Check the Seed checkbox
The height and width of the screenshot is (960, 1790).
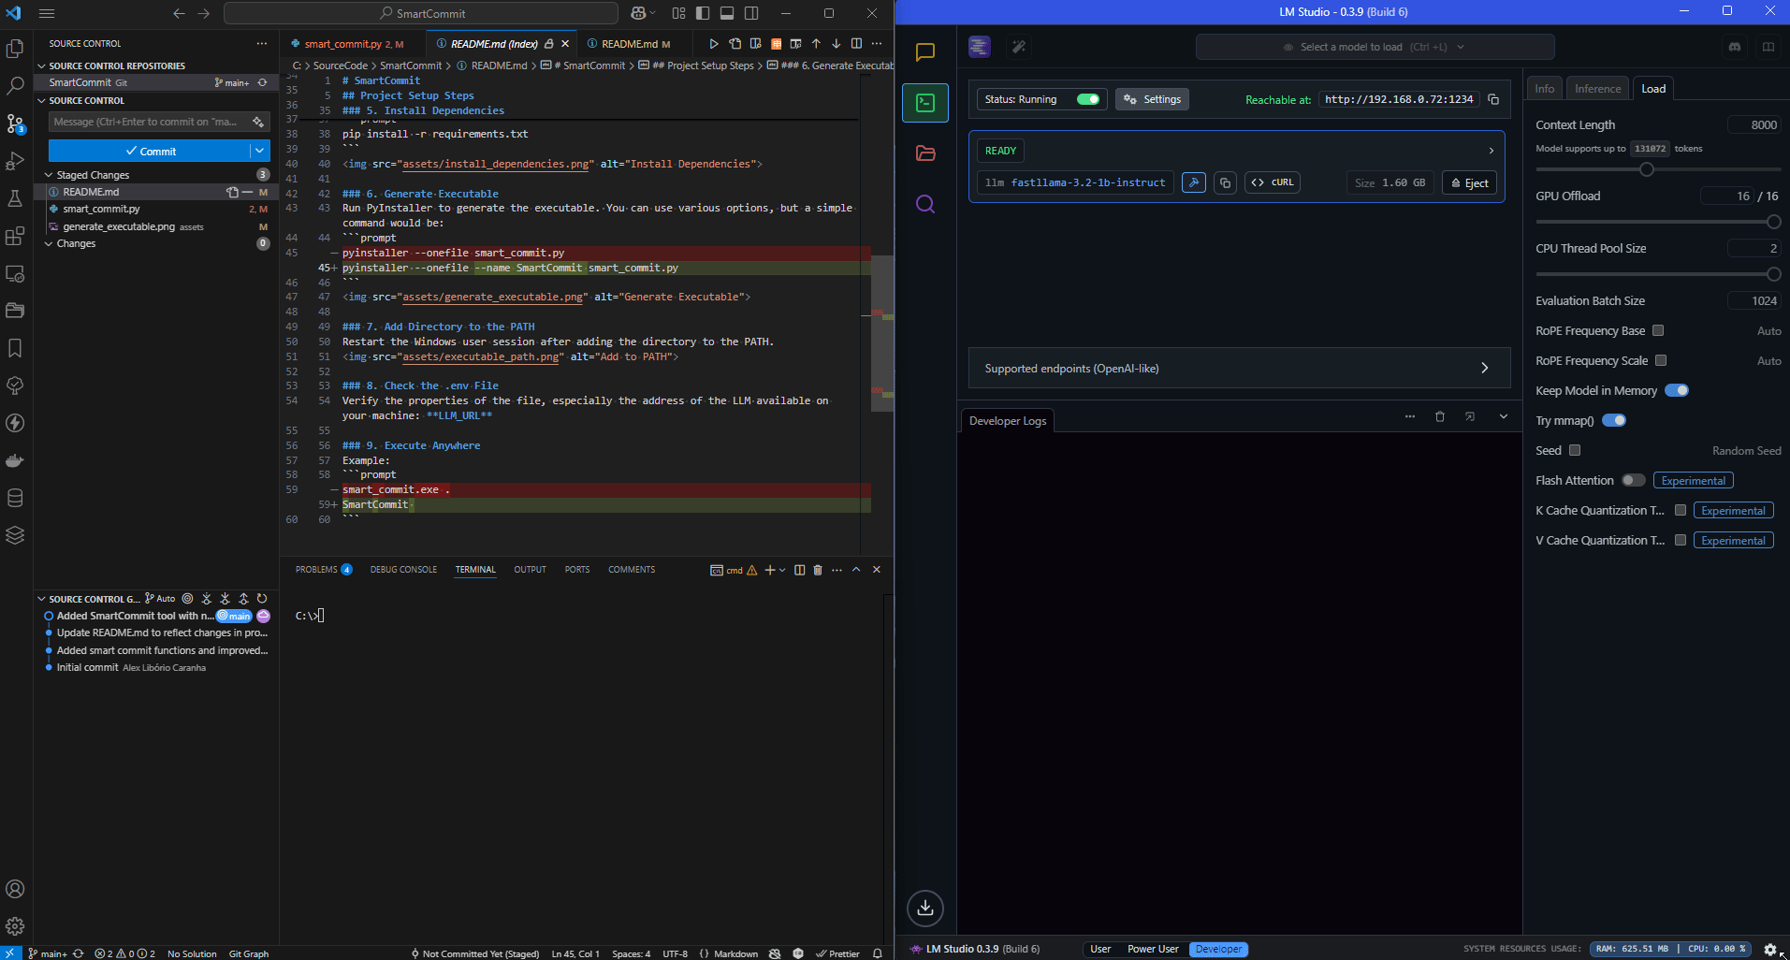(1575, 451)
